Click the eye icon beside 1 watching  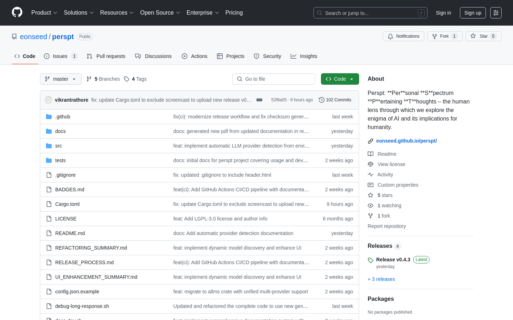coord(370,206)
